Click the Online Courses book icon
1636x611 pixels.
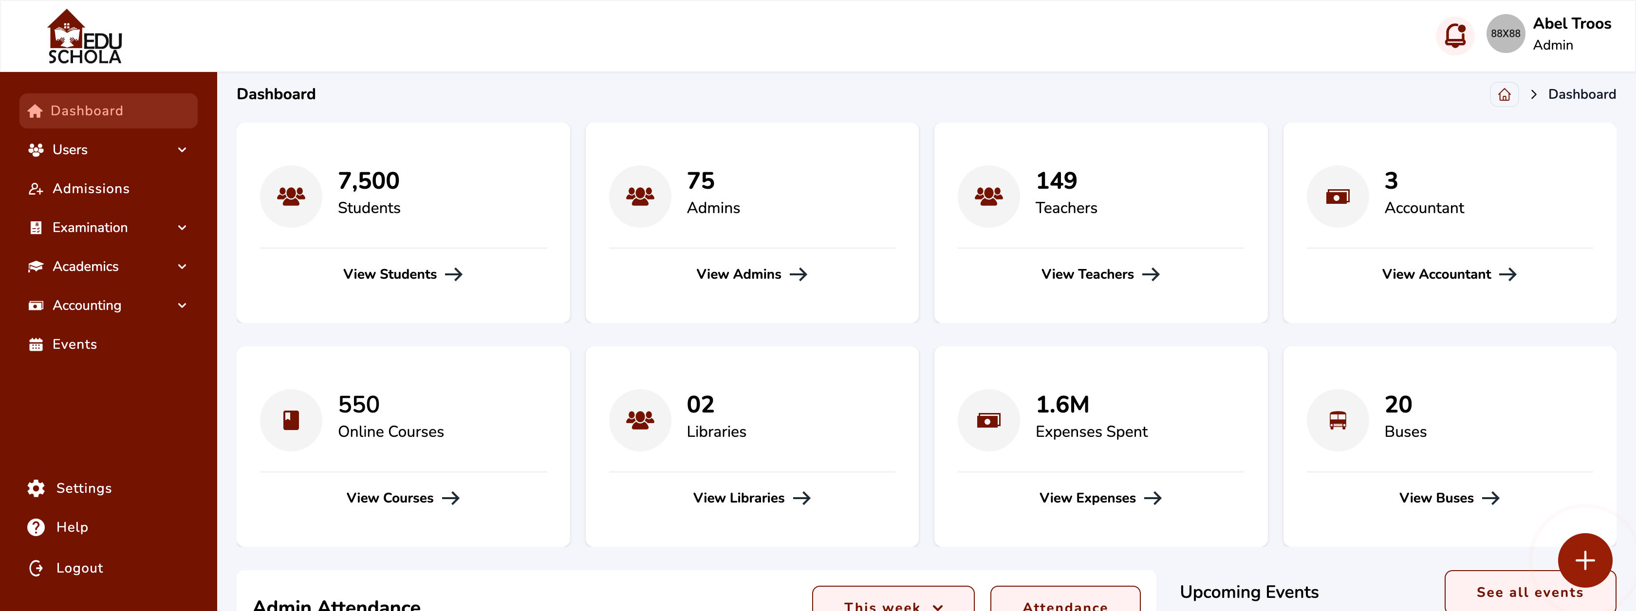[291, 420]
